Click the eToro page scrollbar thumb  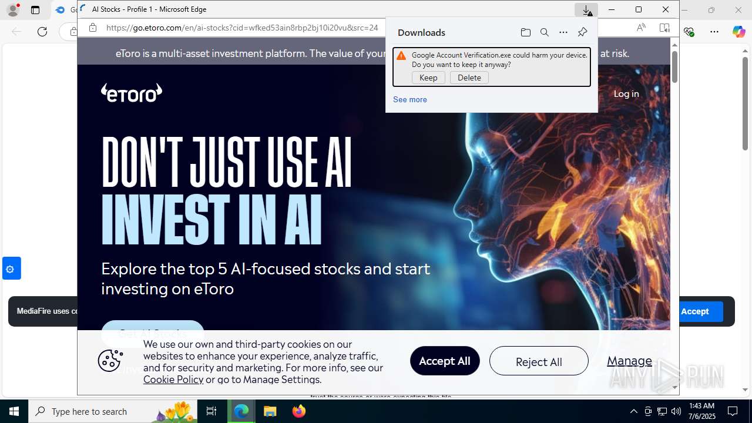[674, 67]
